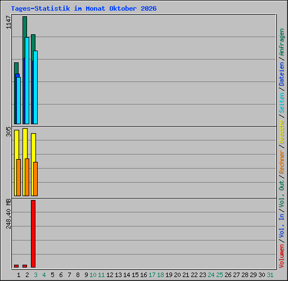
Task: Click the 'Rechner' legend label
Action: click(281, 162)
